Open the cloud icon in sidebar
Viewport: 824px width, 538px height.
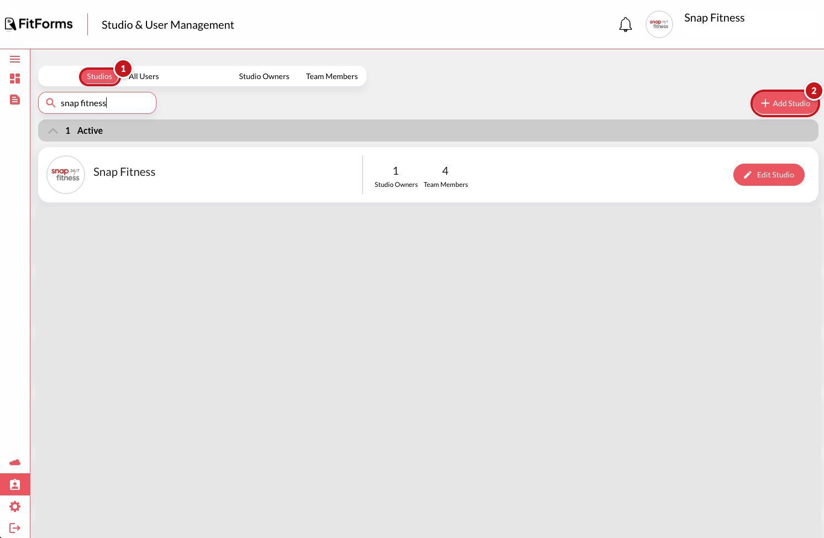click(x=15, y=462)
